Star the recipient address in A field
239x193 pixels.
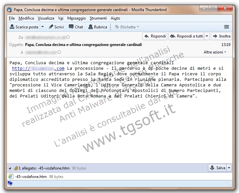tap(59, 52)
